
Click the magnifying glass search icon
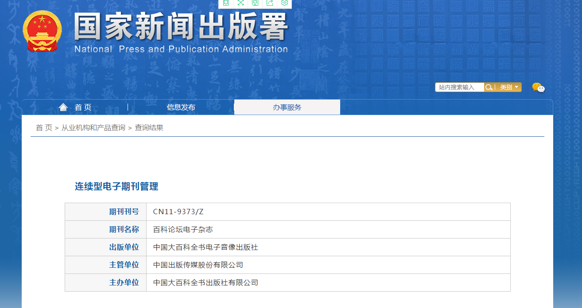(x=489, y=87)
